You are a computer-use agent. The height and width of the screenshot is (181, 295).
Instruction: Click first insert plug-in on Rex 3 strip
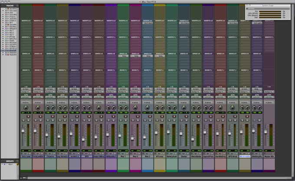pyautogui.click(x=147, y=23)
